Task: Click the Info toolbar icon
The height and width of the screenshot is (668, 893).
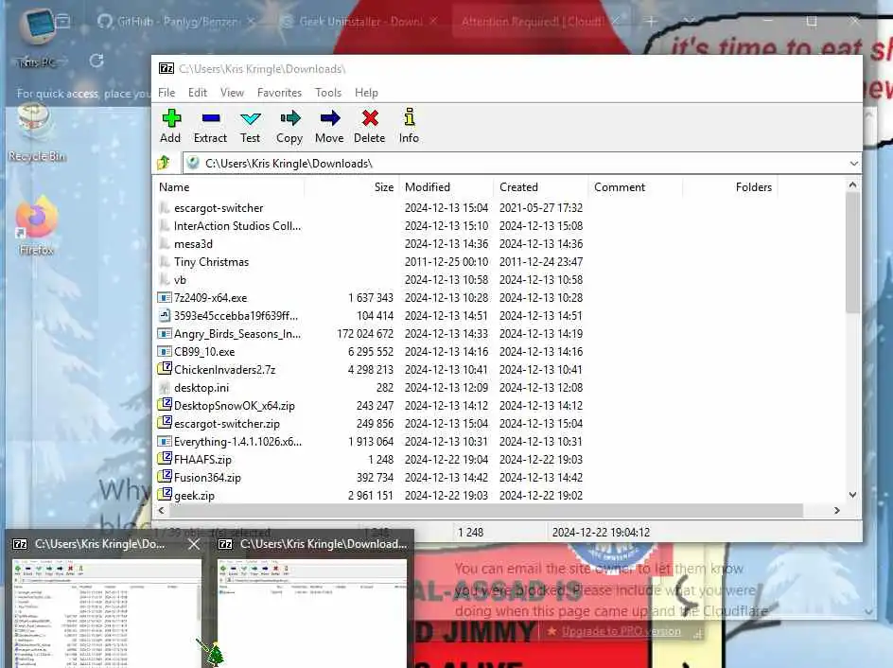Action: point(409,117)
